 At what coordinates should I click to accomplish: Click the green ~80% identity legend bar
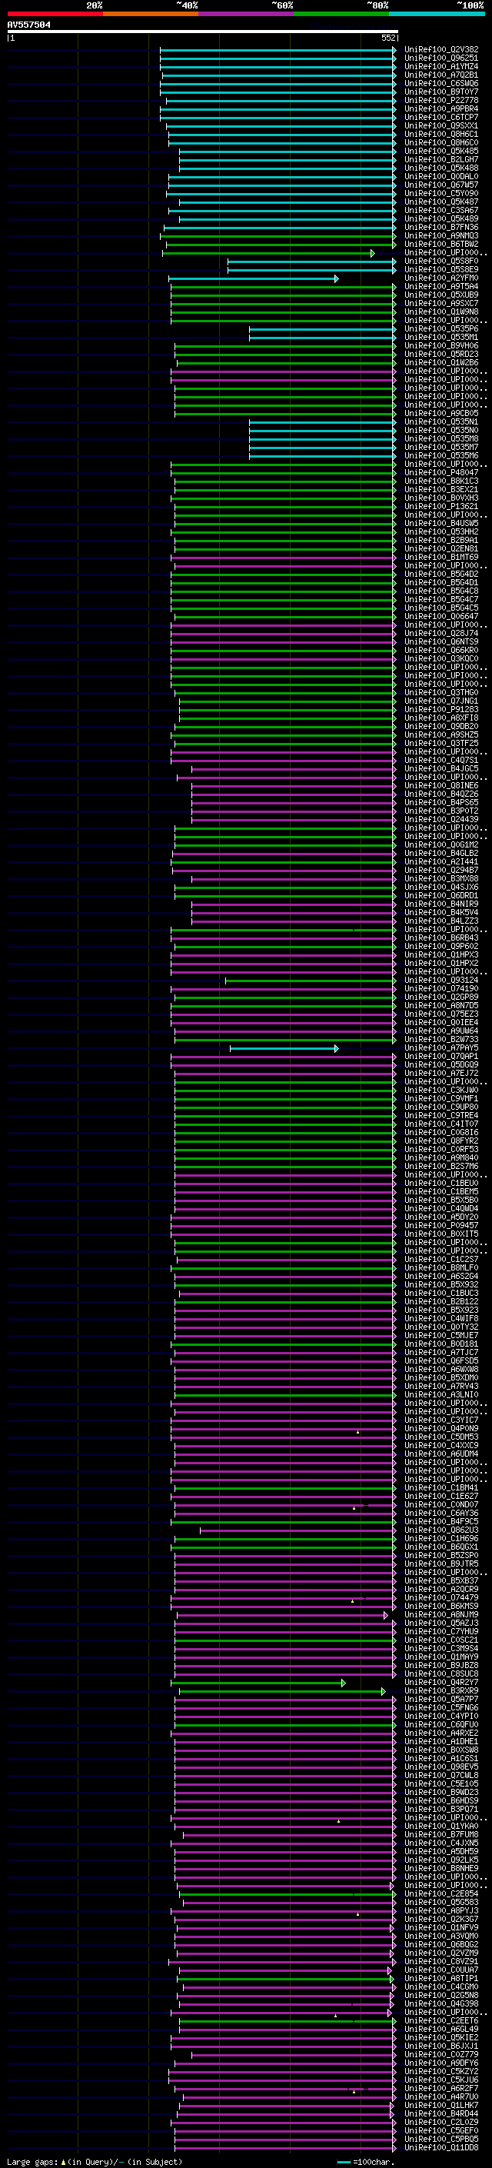coord(341,14)
